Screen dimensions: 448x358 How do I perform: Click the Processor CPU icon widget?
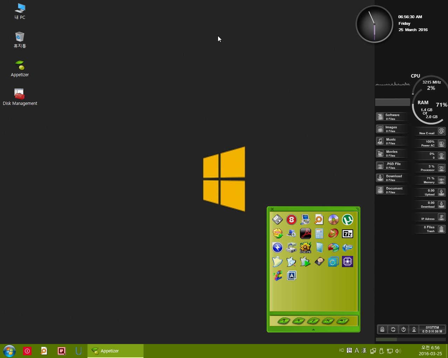click(x=441, y=168)
